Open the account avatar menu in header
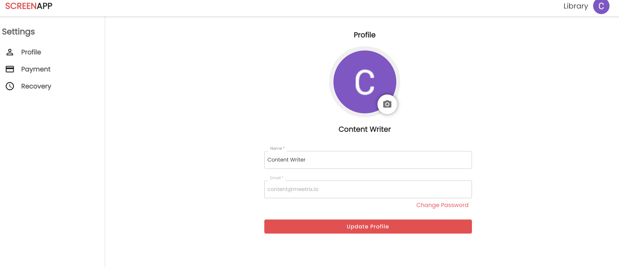 click(601, 6)
